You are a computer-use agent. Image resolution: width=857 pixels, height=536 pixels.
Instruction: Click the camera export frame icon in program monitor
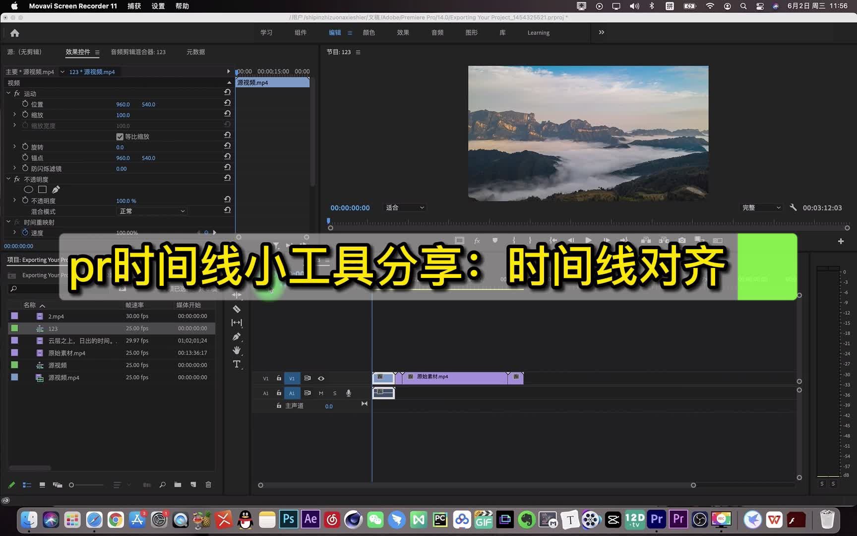[682, 240]
